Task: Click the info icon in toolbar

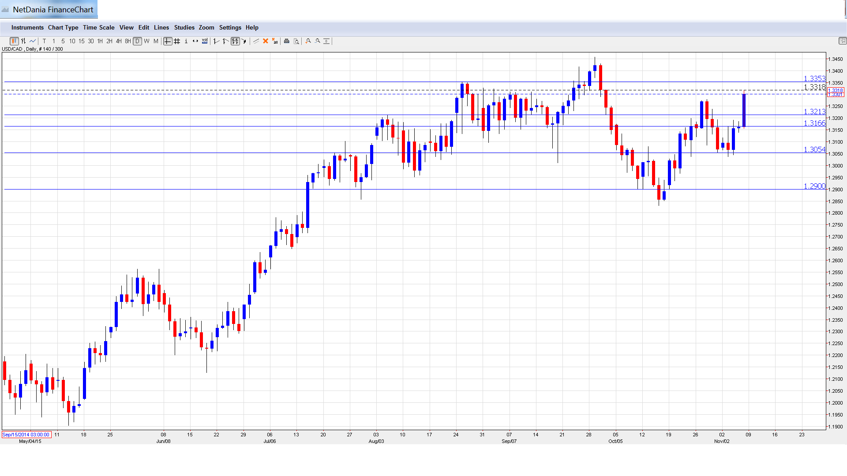Action: point(186,41)
